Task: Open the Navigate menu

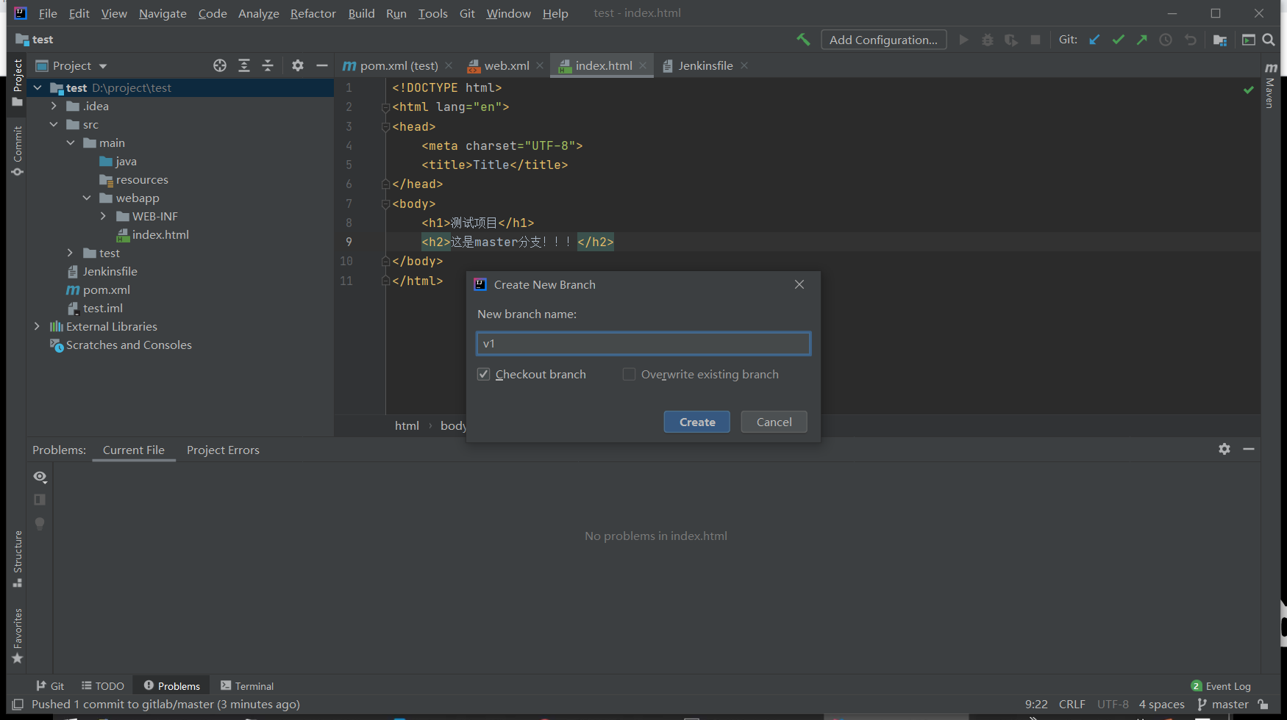Action: pos(163,13)
